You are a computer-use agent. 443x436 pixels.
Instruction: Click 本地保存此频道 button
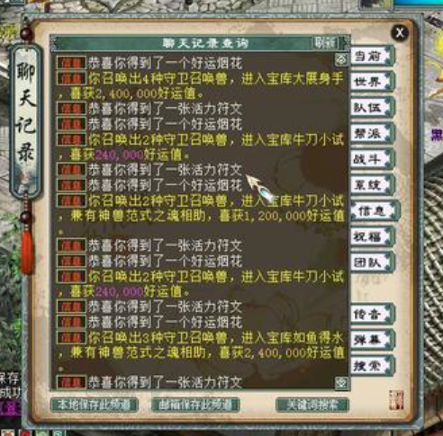point(95,405)
